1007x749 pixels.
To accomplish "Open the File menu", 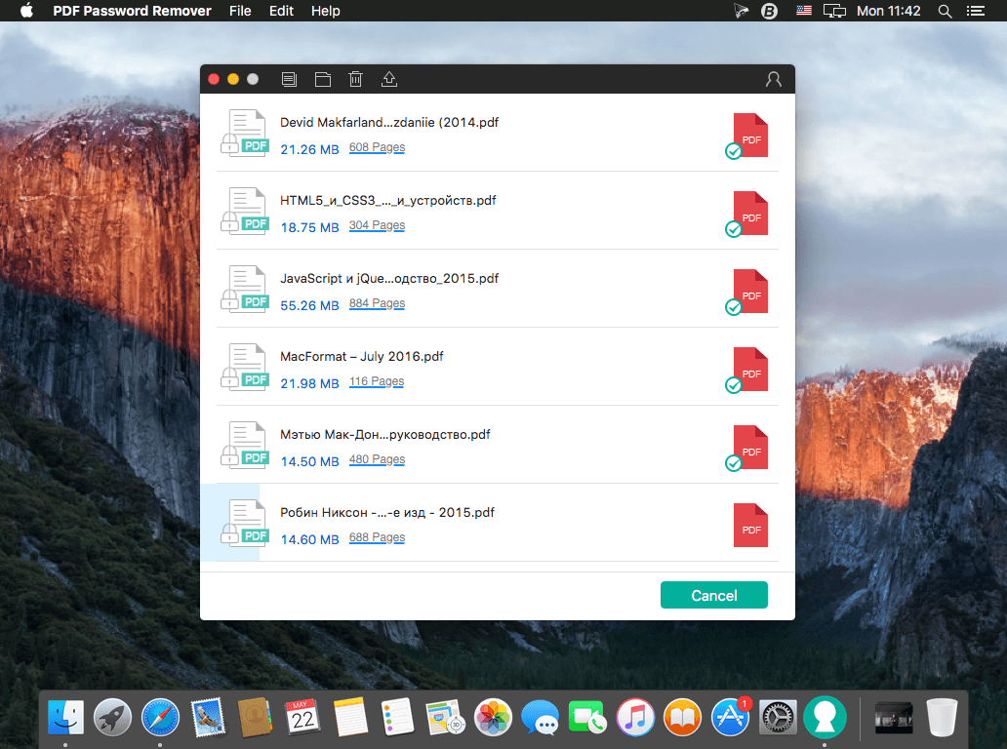I will tap(239, 11).
